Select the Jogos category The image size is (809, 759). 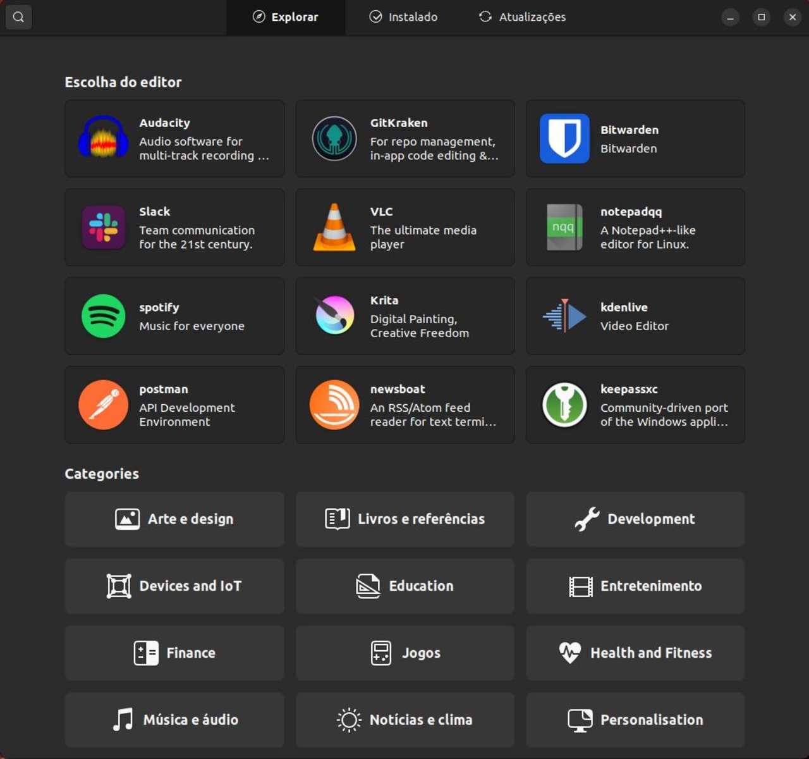click(404, 653)
